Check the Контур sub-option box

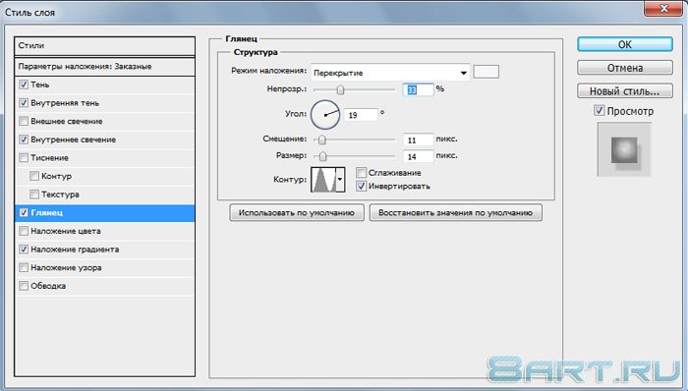34,176
